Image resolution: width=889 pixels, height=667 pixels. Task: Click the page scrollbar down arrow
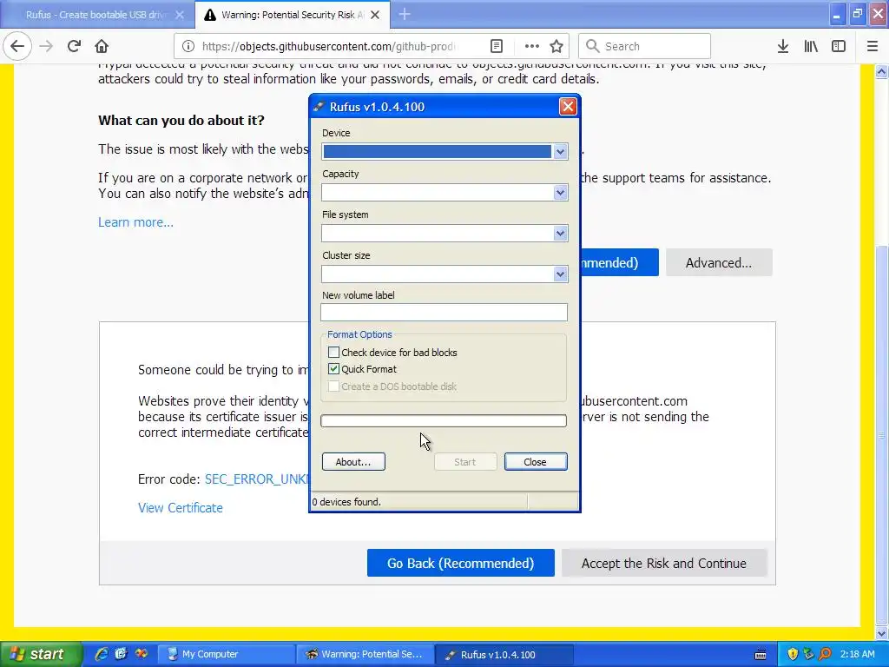tap(881, 633)
